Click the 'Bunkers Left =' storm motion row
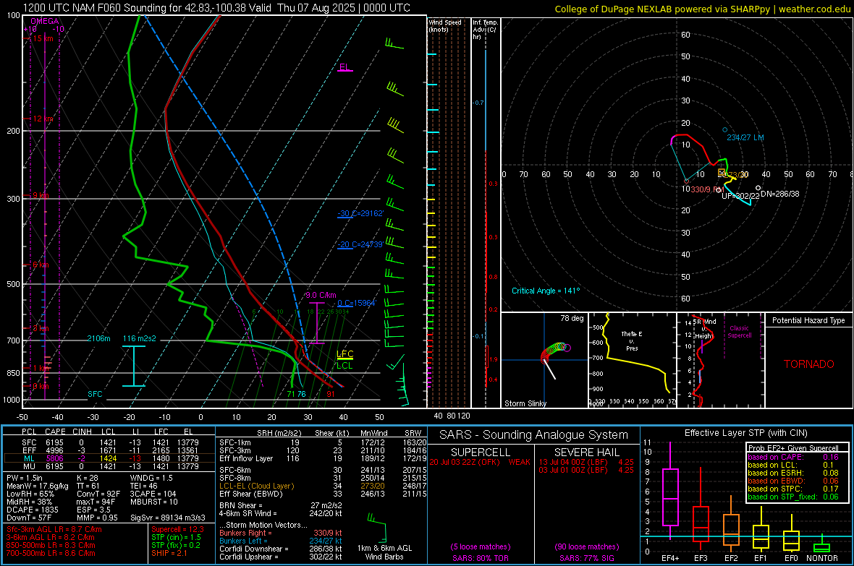This screenshot has width=854, height=566. pyautogui.click(x=281, y=541)
